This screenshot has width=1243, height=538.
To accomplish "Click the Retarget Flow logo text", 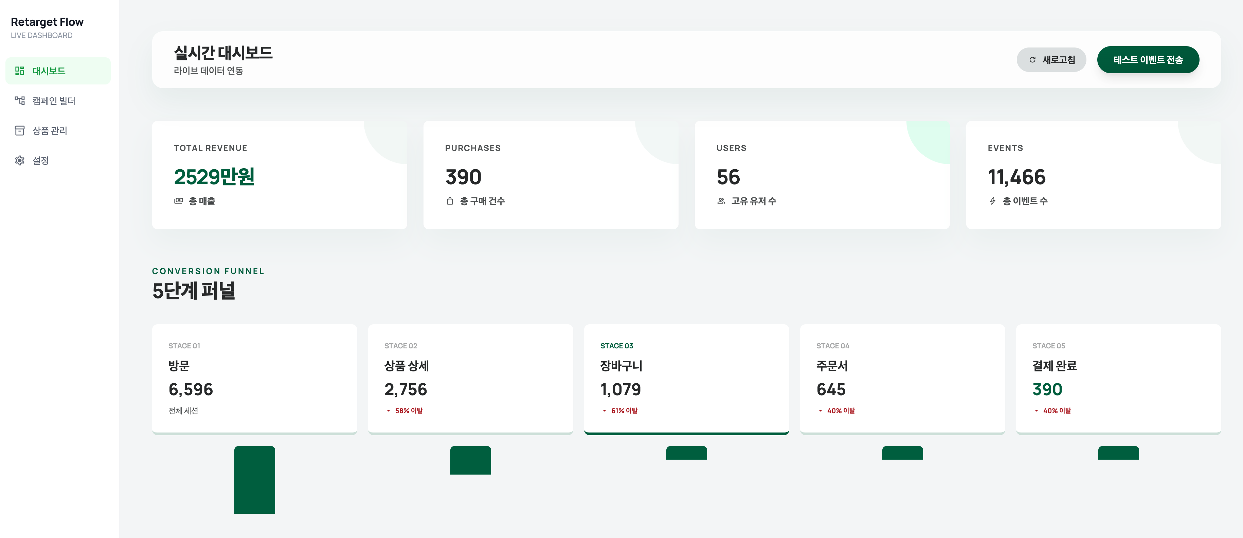I will (x=47, y=22).
